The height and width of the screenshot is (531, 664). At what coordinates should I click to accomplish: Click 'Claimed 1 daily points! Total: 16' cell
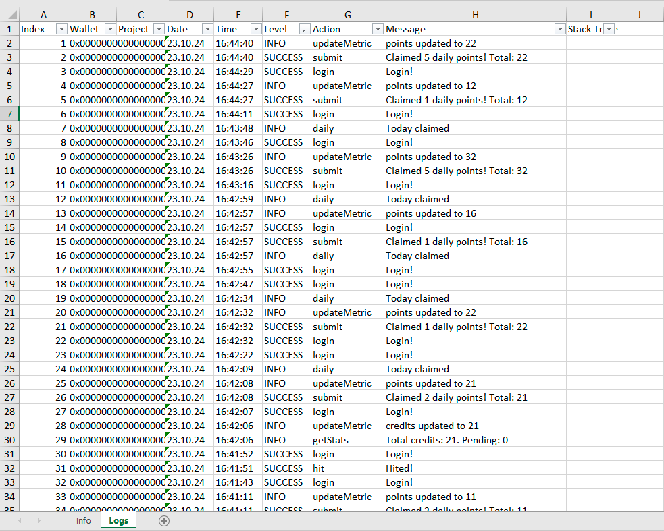475,242
